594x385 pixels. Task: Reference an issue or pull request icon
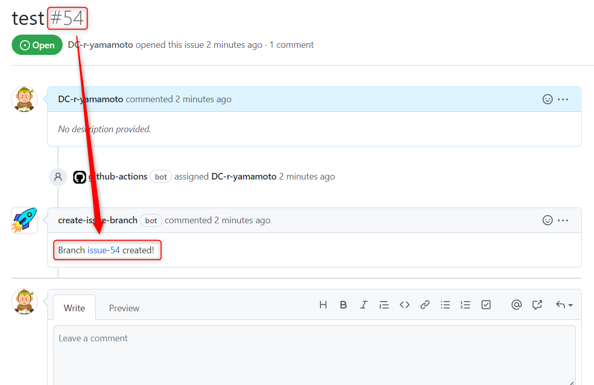[537, 305]
